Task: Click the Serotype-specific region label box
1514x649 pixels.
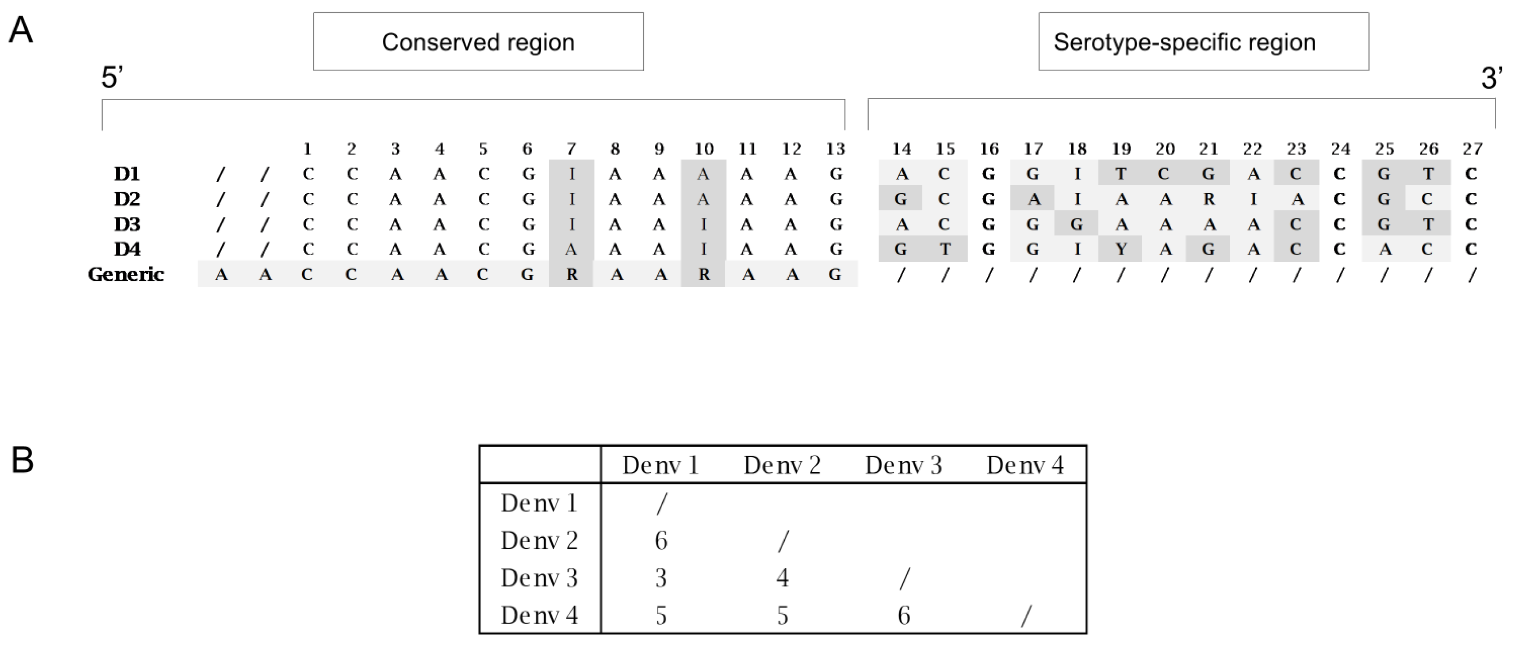Action: coord(1203,42)
